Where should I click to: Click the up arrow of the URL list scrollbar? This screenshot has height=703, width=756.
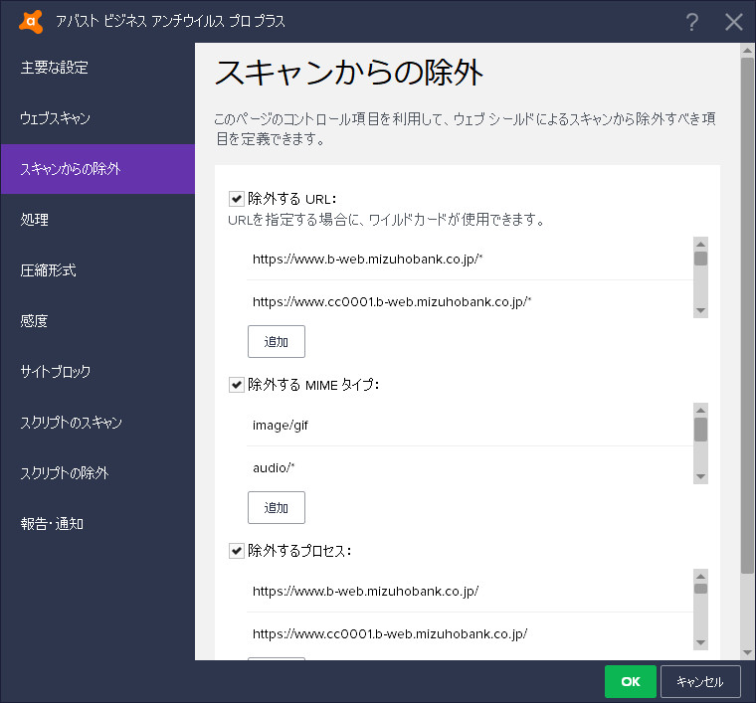[x=700, y=244]
